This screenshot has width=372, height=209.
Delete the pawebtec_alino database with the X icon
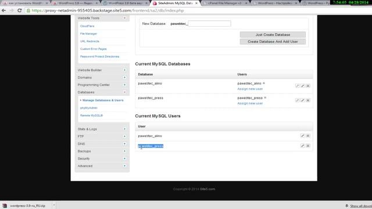pos(308,86)
